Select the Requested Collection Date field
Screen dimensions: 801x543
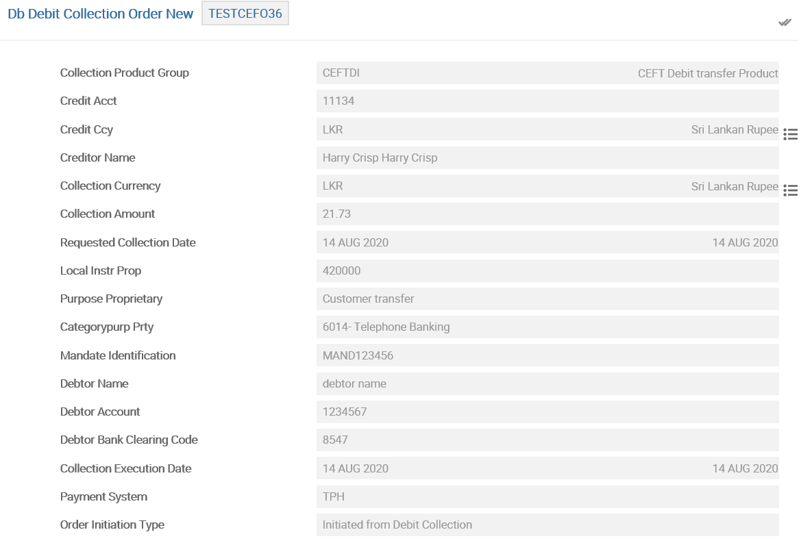pos(547,242)
